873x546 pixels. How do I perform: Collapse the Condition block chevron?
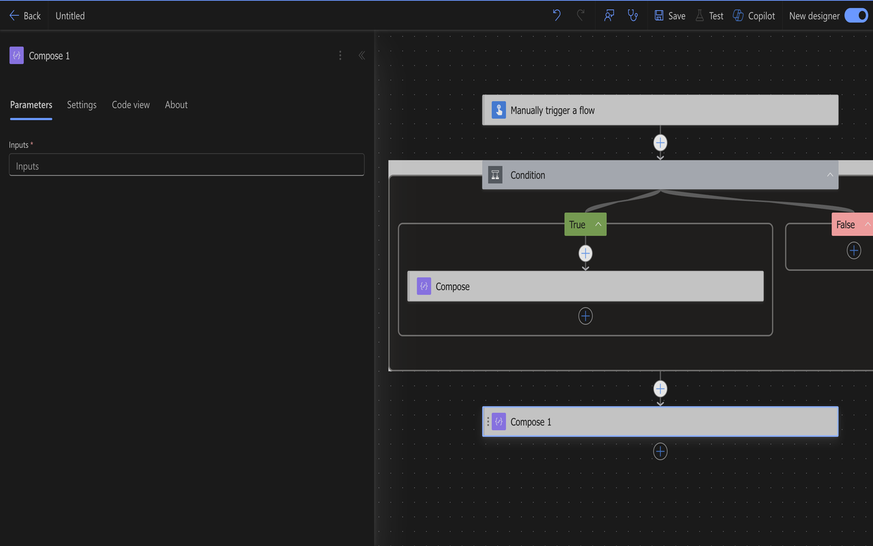(830, 175)
